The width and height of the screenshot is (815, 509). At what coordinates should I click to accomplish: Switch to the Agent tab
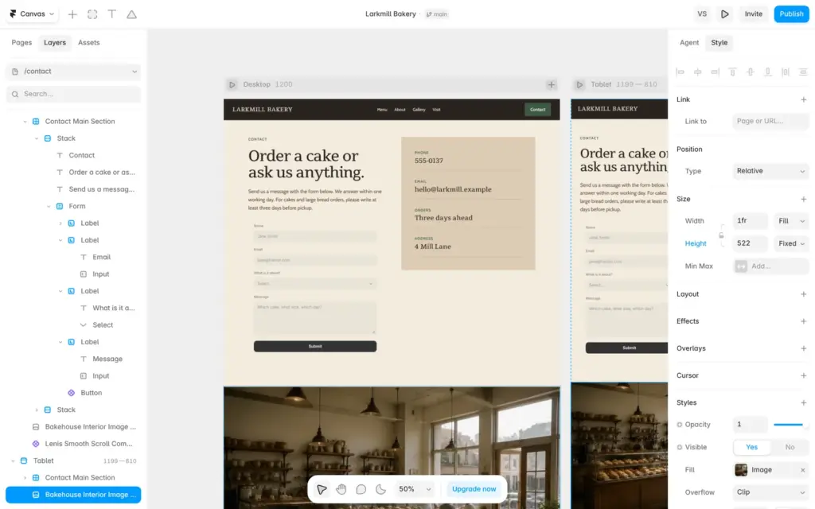point(689,43)
